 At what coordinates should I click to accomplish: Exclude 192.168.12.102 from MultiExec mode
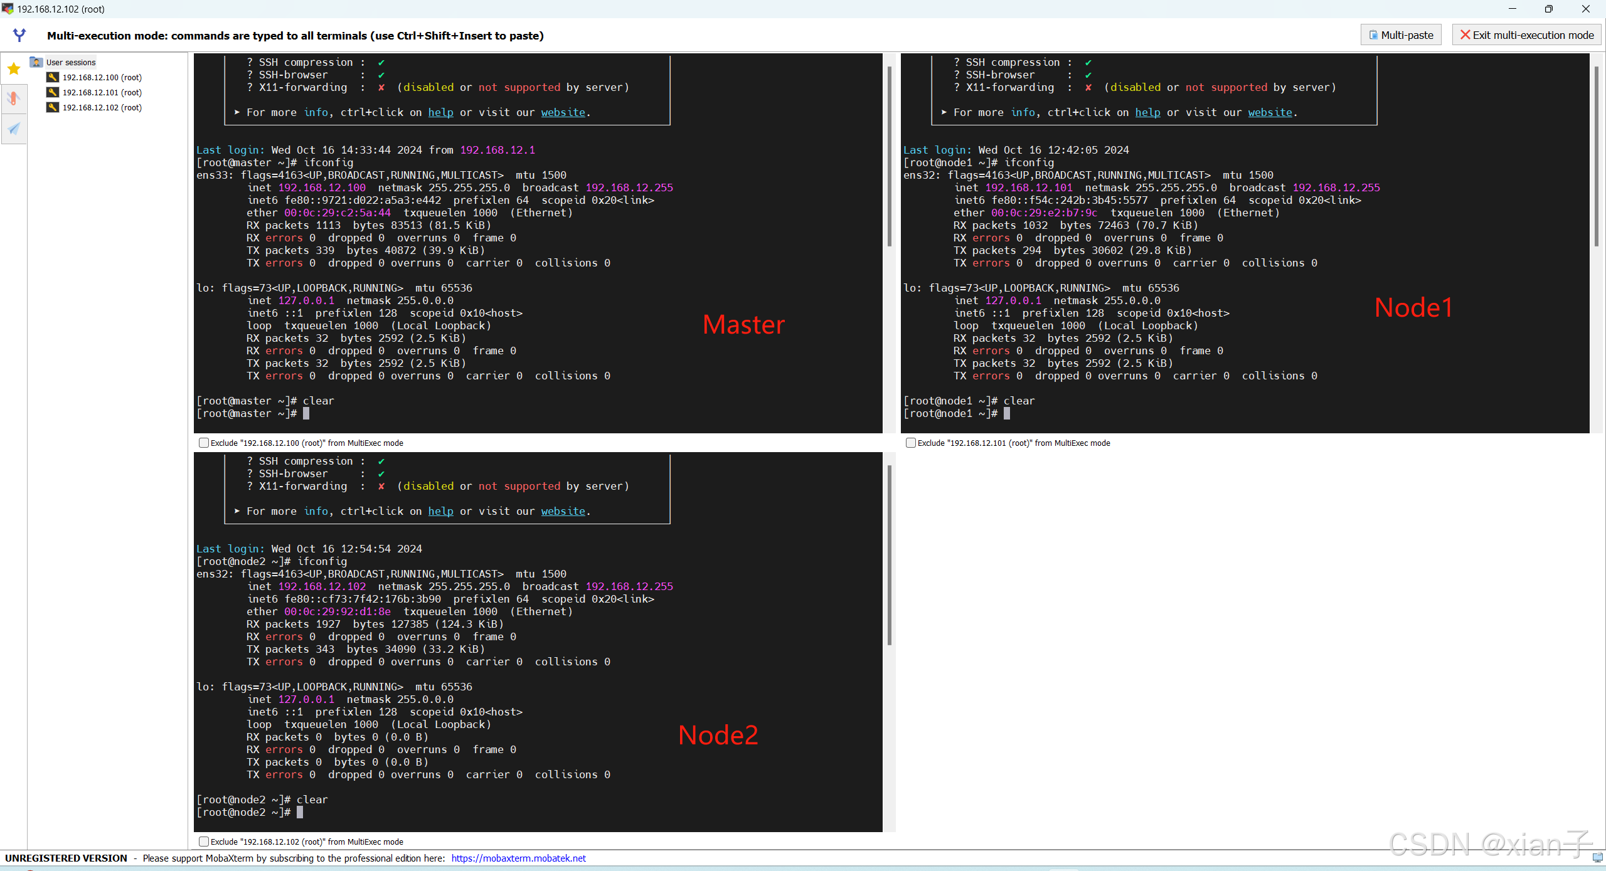point(204,842)
